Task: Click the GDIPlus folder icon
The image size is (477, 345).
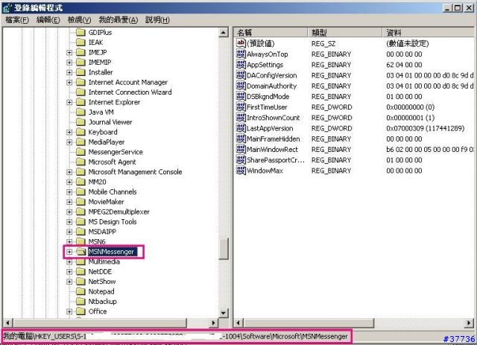Action: coord(80,32)
